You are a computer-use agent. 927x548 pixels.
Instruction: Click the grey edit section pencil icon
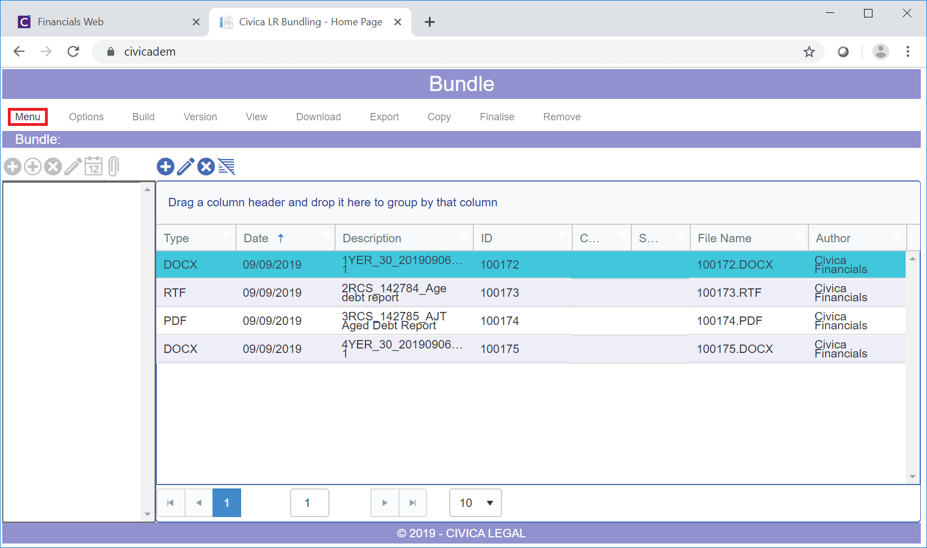click(x=73, y=166)
